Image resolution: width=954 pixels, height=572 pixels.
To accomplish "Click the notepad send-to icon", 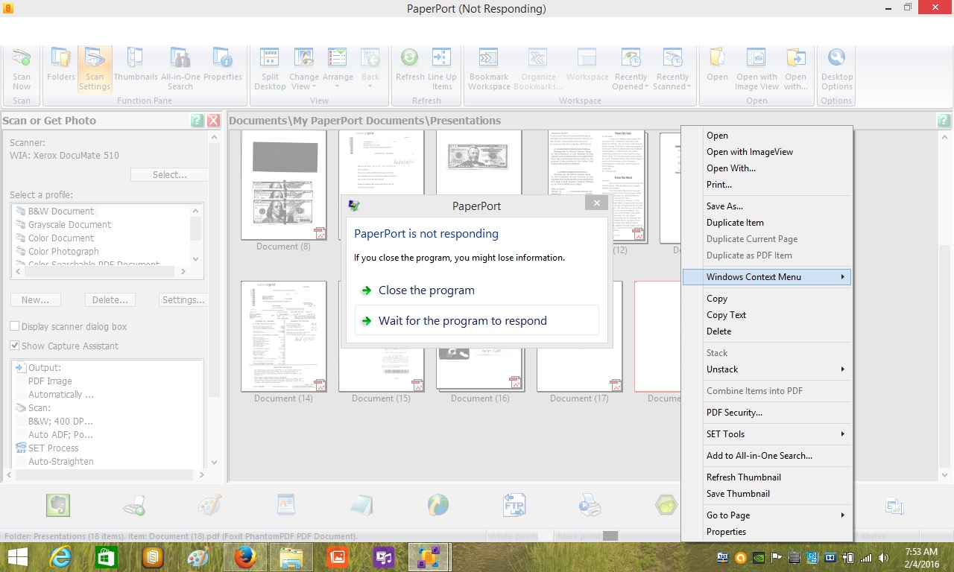I will [361, 505].
